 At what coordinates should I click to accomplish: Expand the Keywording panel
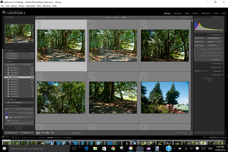(223, 63)
